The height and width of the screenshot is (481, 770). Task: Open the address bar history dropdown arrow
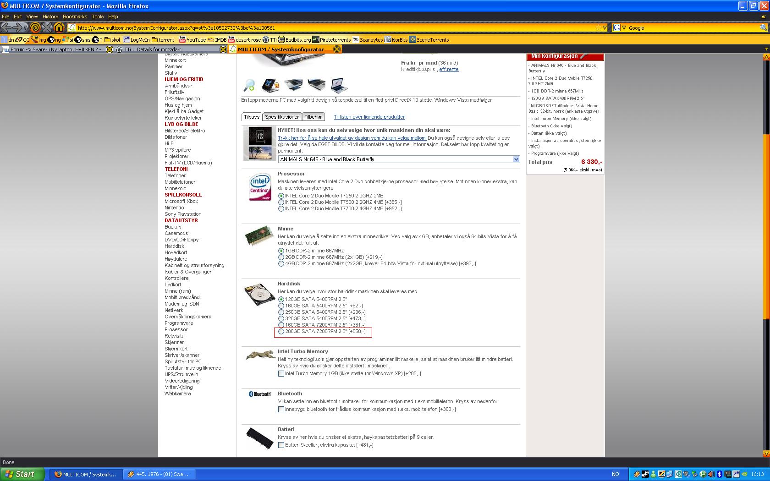(605, 28)
